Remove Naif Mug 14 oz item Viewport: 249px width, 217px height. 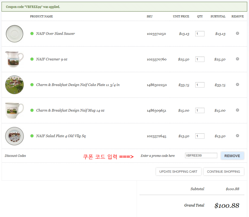pos(237,110)
